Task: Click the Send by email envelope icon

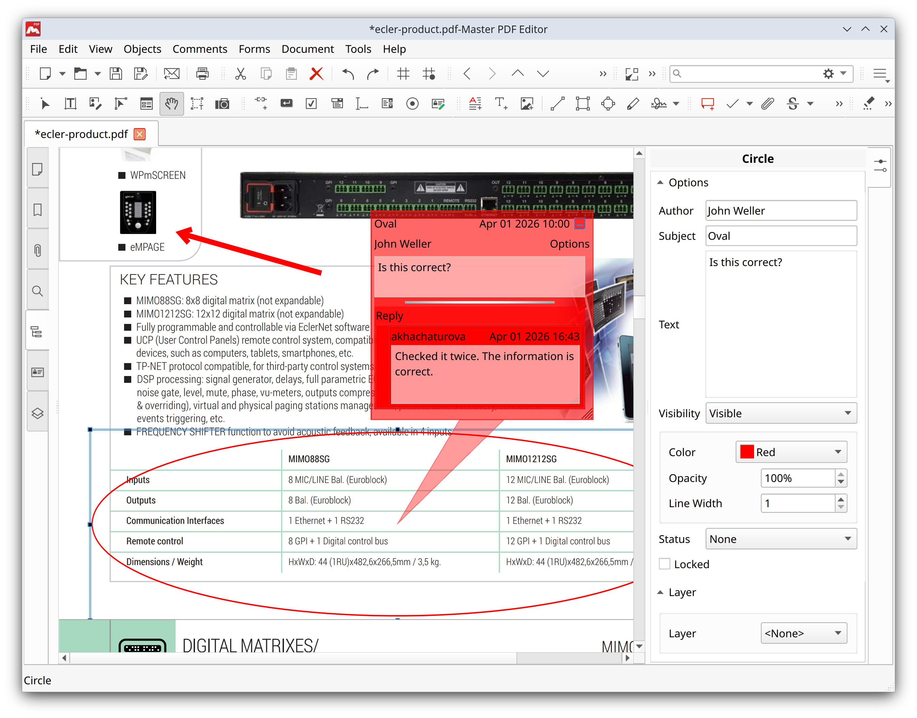Action: 171,74
